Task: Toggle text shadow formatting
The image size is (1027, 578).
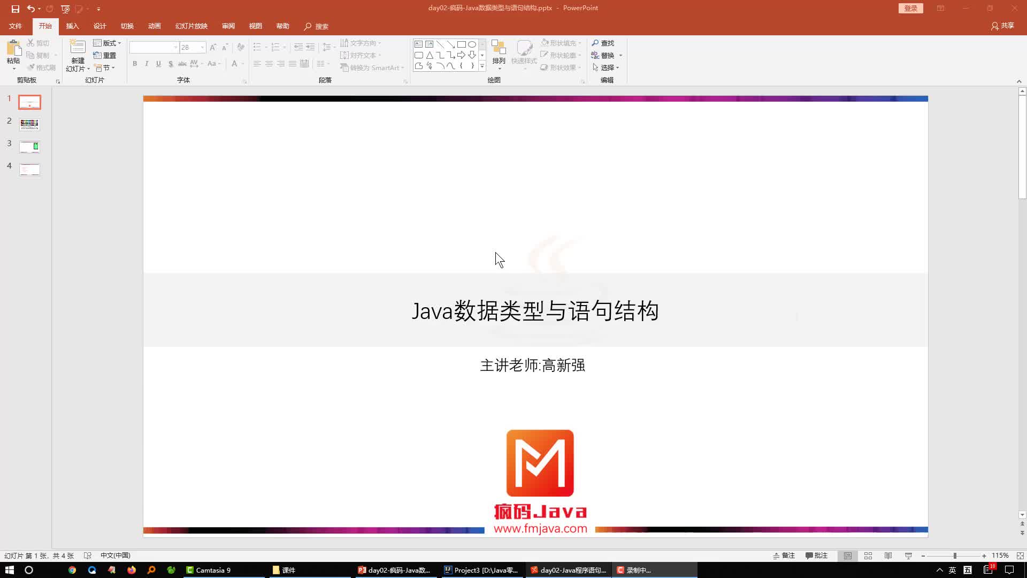Action: point(171,64)
